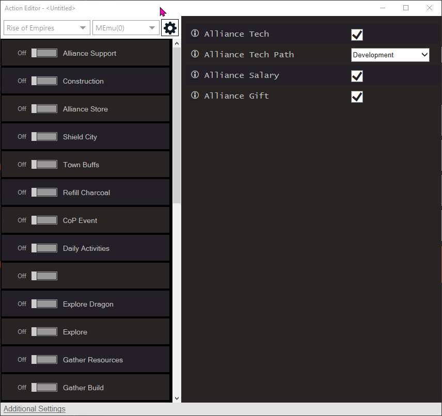Select the Alliance Store action label
Image resolution: width=442 pixels, height=416 pixels.
(x=85, y=109)
